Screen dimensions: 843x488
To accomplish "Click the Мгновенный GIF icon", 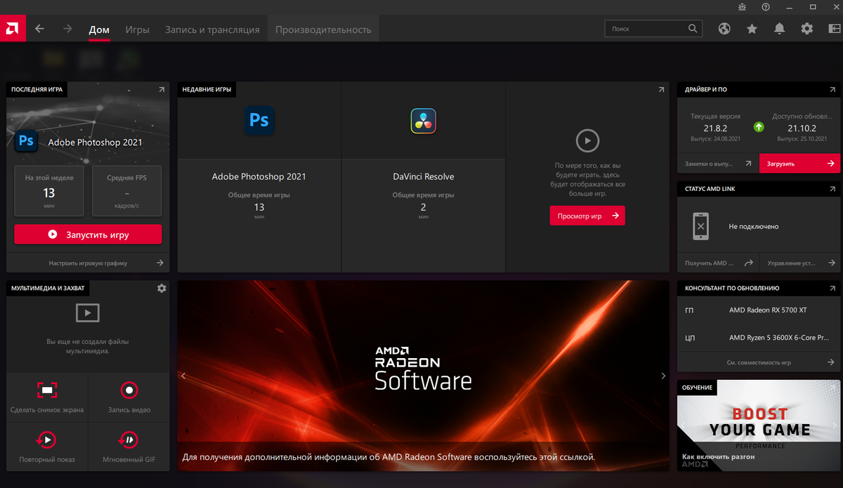I will 129,440.
